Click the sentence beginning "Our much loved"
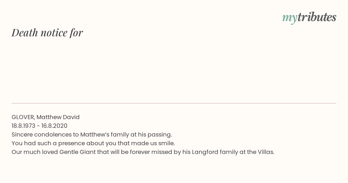The height and width of the screenshot is (183, 348). (x=143, y=152)
